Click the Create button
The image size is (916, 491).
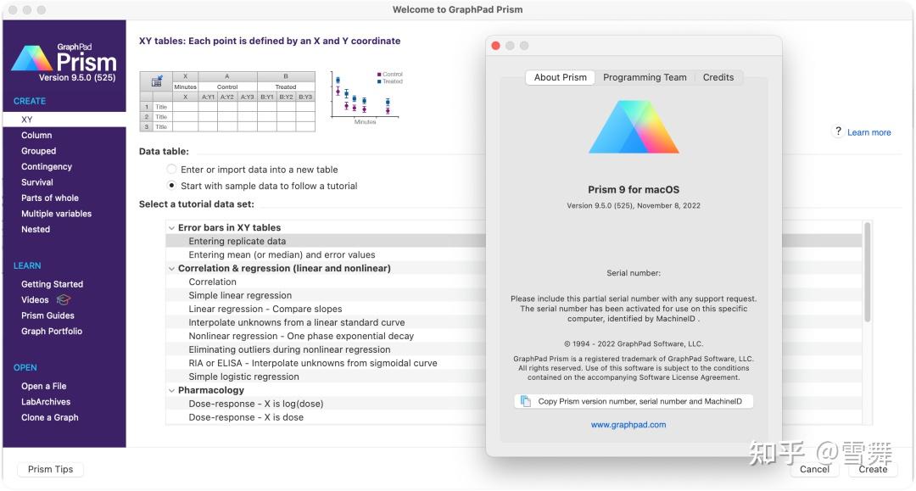[873, 469]
